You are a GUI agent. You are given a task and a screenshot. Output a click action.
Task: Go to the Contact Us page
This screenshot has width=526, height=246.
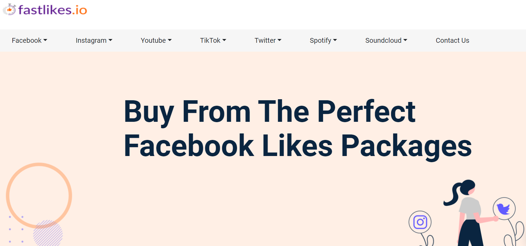pos(452,40)
